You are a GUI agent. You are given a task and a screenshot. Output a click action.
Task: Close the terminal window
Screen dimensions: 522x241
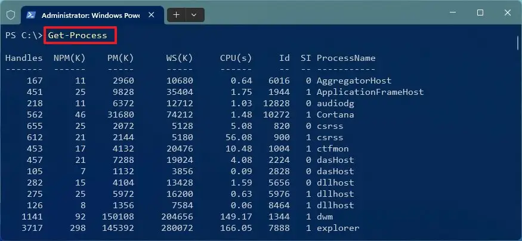tap(507, 13)
